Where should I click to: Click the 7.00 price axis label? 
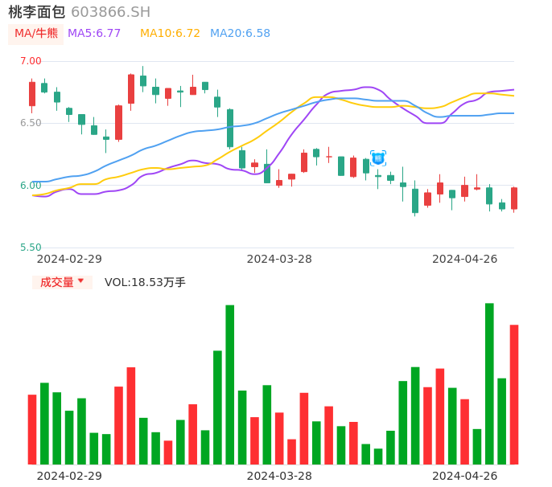[31, 61]
